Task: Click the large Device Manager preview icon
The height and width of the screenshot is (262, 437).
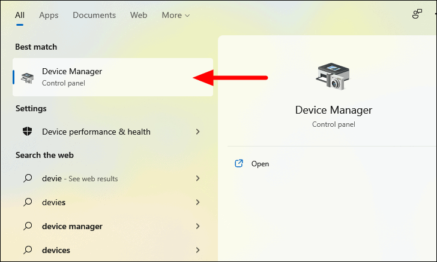Action: pos(333,77)
